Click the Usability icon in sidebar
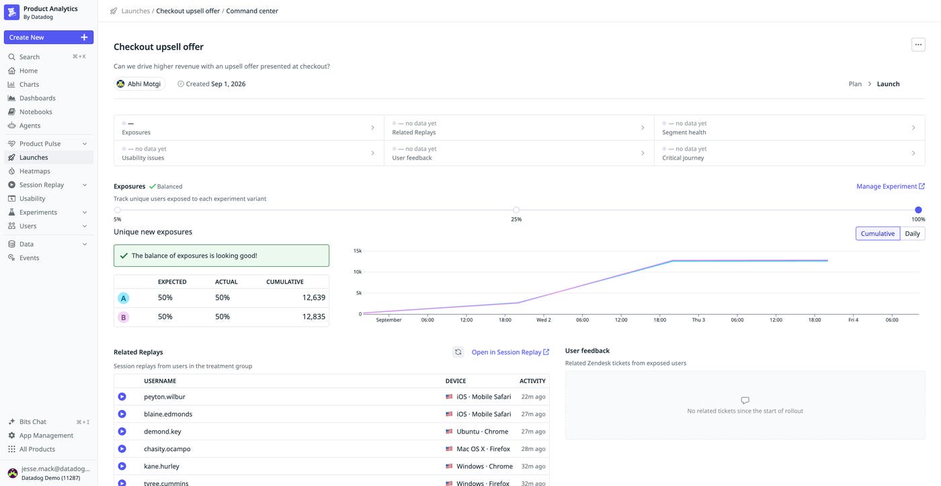 [11, 199]
